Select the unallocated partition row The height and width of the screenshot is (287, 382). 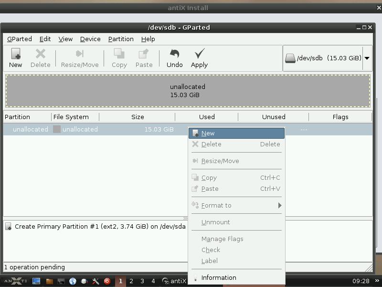(x=96, y=129)
